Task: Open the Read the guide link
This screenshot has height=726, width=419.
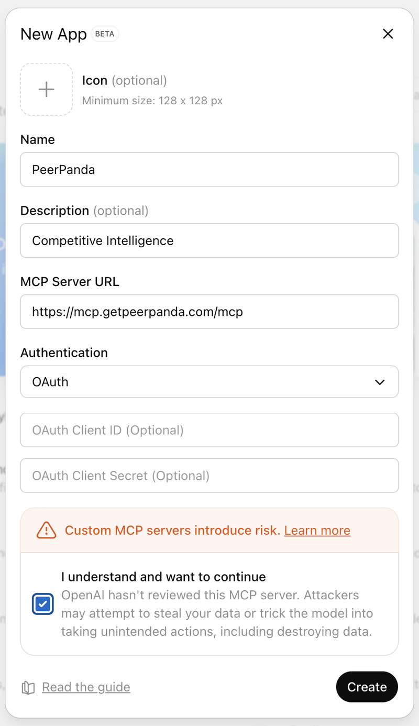Action: click(x=86, y=687)
